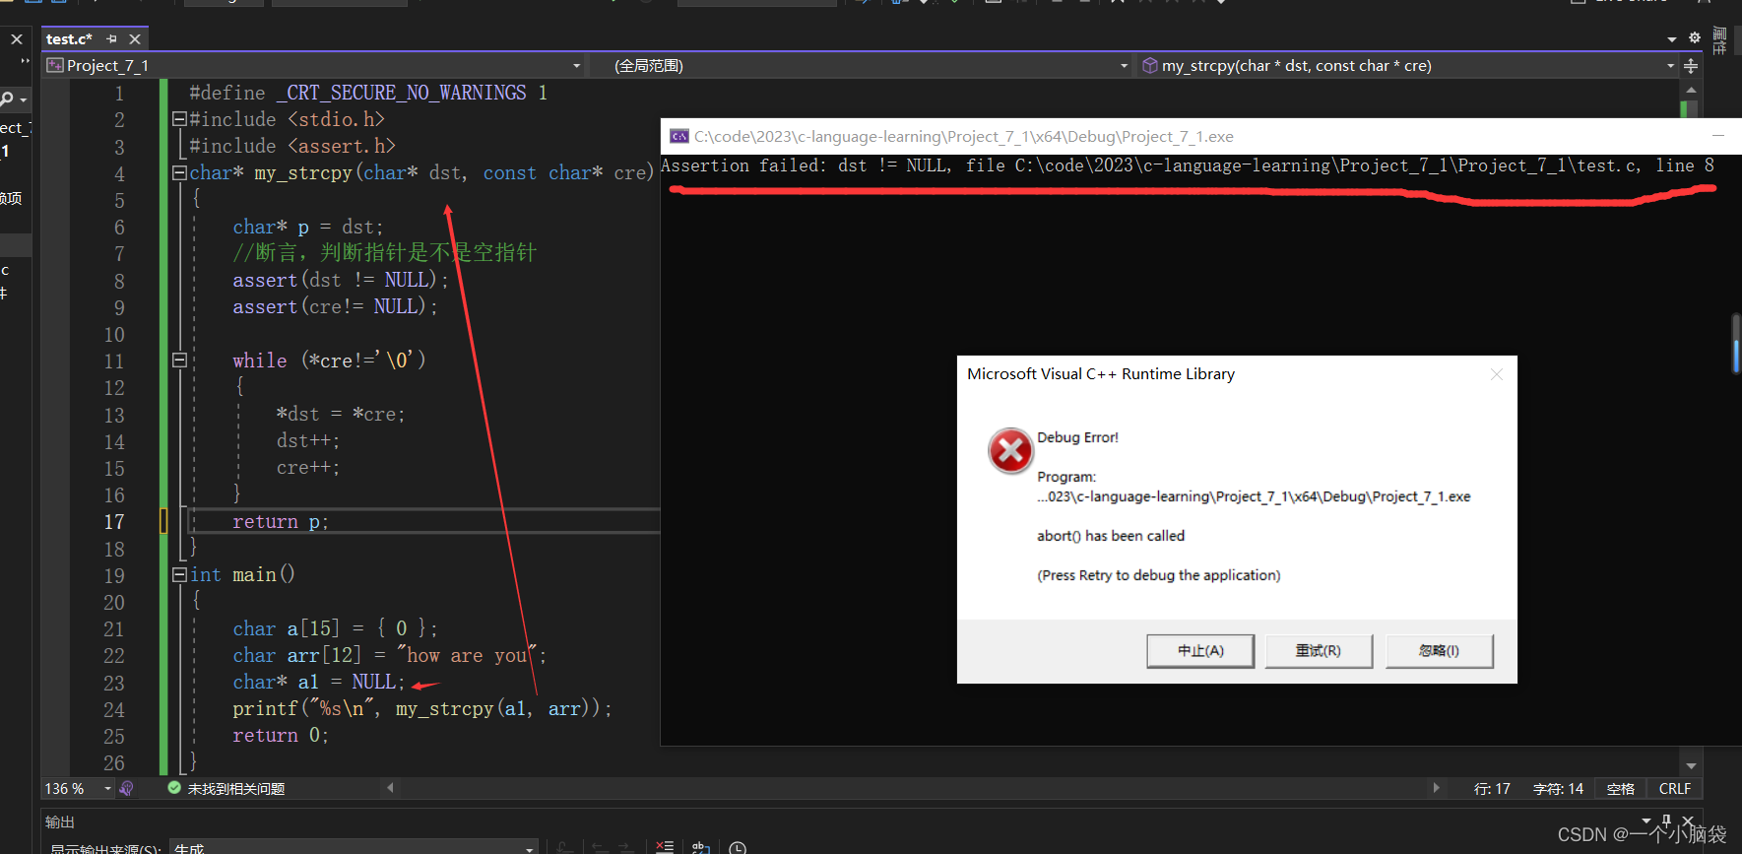Collapse the main function at line 19
Screen dimensions: 1742x854
(179, 574)
